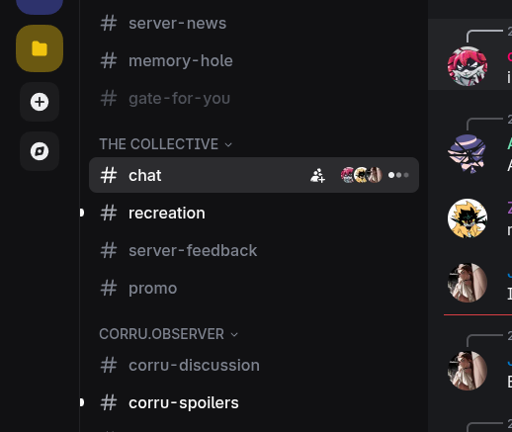The width and height of the screenshot is (512, 432).
Task: Open the yellow spiky-haired user avatar
Action: tap(468, 218)
